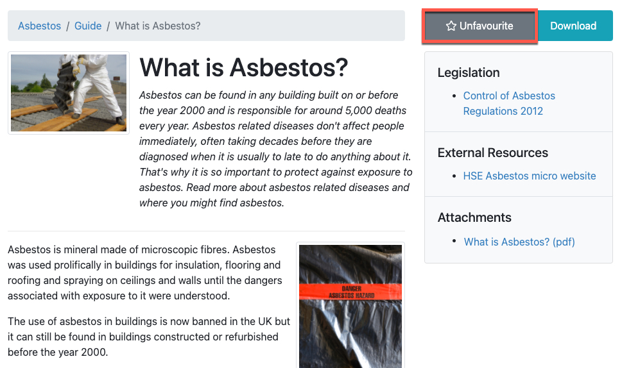Toggle favourite via the Unfavourite label

(x=486, y=26)
